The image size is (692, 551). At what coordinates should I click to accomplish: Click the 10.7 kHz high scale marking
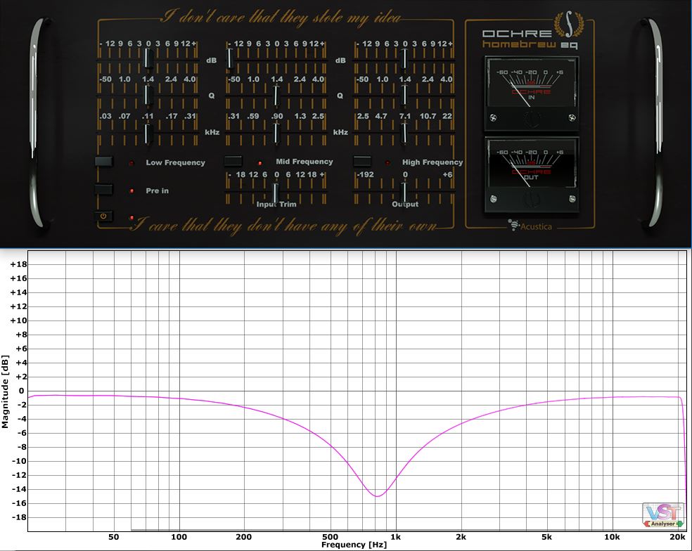coord(428,116)
